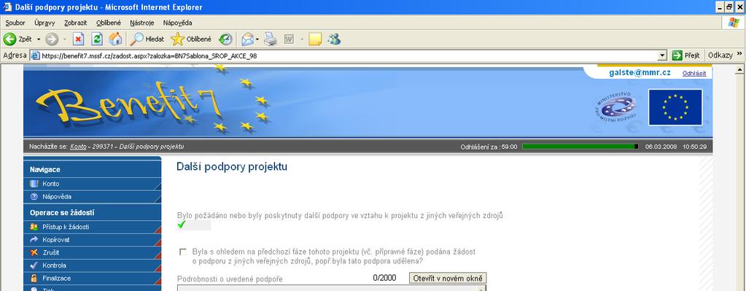Click the Přejít go button
This screenshot has height=291, width=746.
click(x=685, y=55)
